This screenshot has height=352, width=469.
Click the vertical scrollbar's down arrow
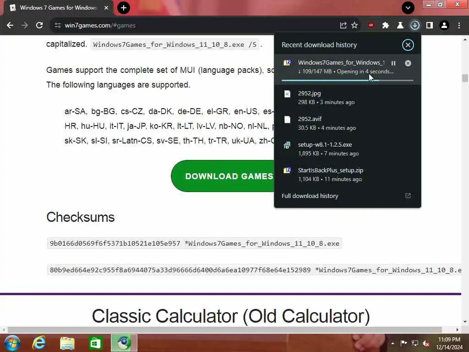click(465, 322)
